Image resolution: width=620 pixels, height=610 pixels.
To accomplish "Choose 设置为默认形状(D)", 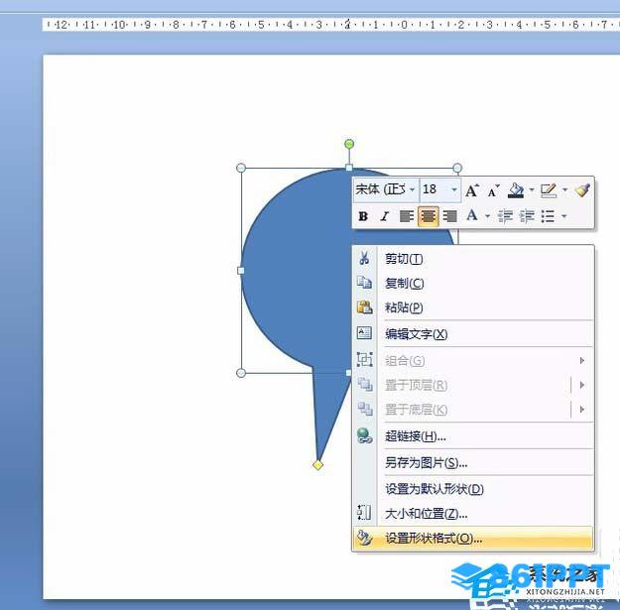I will [x=473, y=489].
